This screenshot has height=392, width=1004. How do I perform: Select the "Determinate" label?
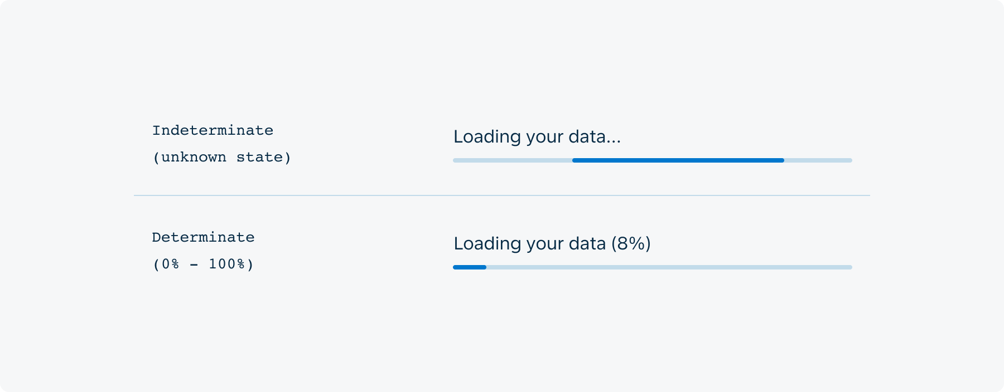(203, 237)
